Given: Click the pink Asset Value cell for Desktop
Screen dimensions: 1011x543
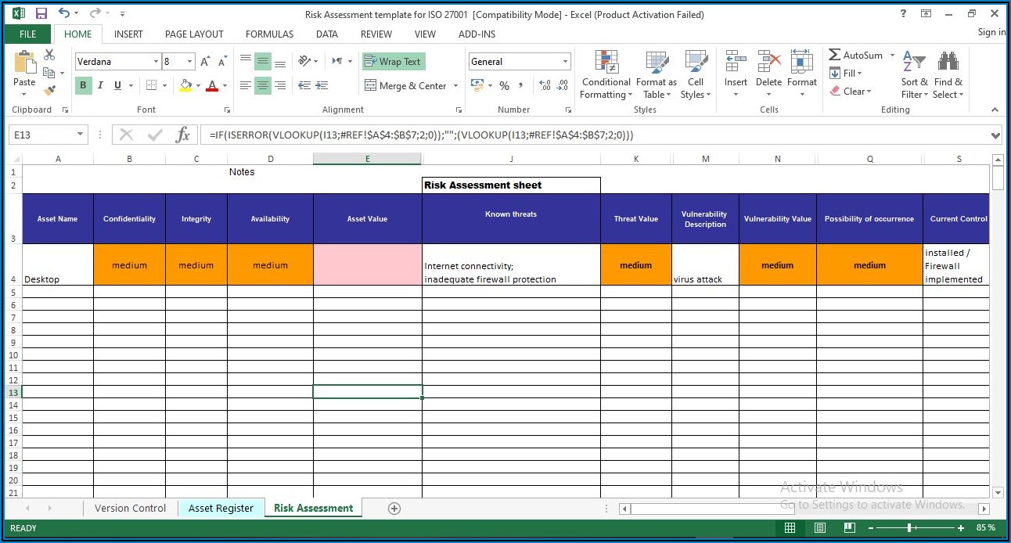Looking at the screenshot, I should pyautogui.click(x=367, y=264).
